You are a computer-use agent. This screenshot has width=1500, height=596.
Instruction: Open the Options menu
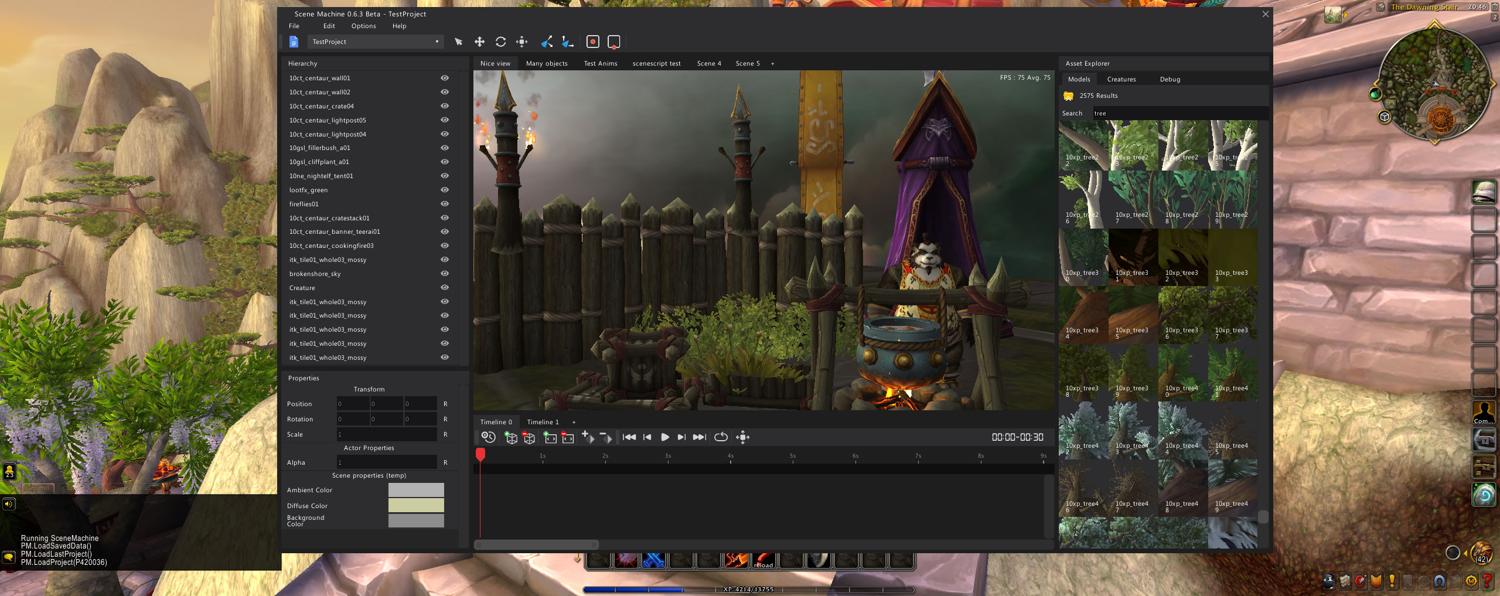(363, 26)
